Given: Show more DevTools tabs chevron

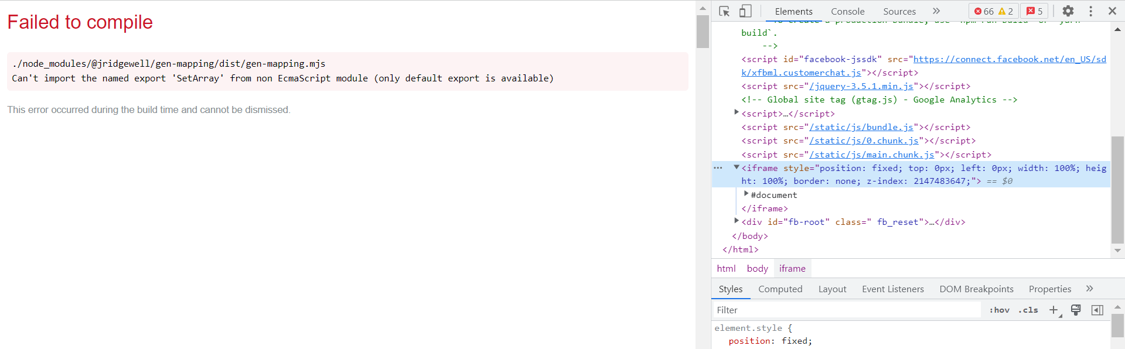Looking at the screenshot, I should [936, 11].
